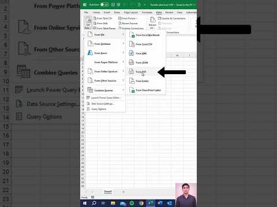Toggle the AutoSave switch
This screenshot has height=207, width=277.
[x=104, y=5]
